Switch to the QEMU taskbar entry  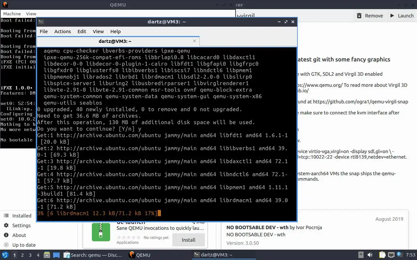139,255
